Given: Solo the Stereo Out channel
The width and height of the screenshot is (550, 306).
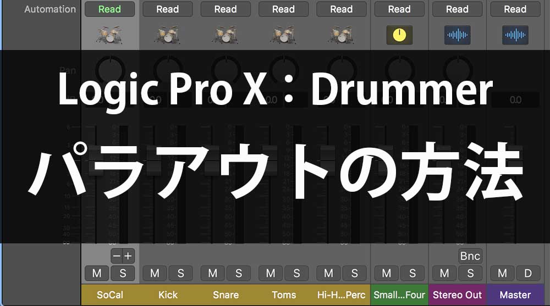Looking at the screenshot, I should (x=470, y=273).
